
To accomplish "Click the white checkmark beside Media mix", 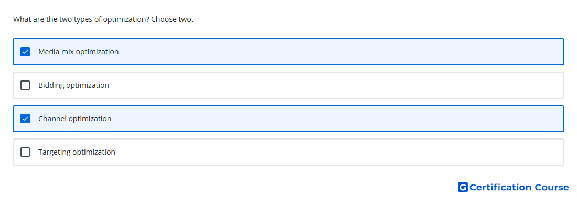I will tap(25, 52).
